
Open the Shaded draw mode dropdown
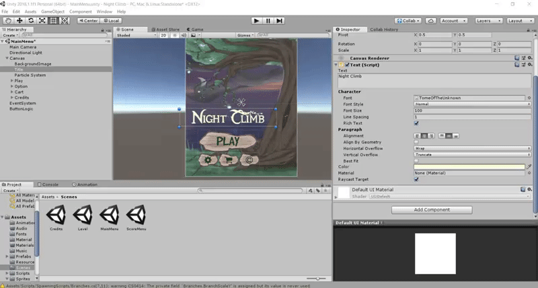click(x=137, y=35)
